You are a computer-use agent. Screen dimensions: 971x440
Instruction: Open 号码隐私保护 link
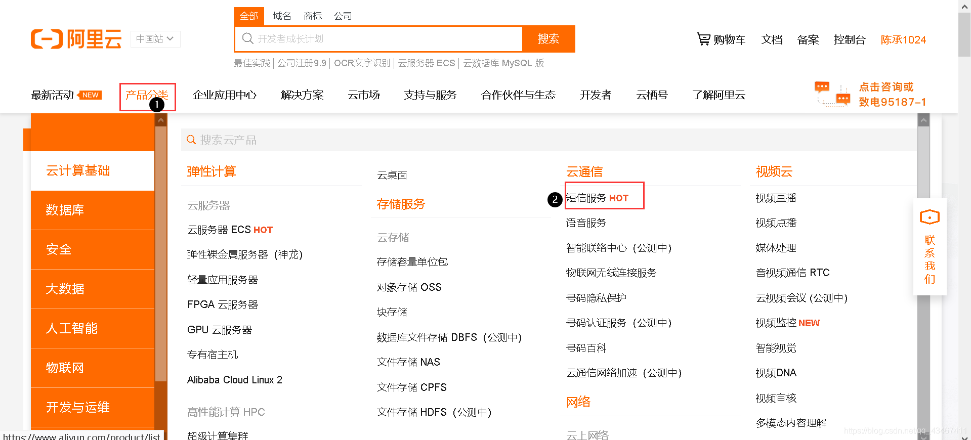[x=596, y=298]
